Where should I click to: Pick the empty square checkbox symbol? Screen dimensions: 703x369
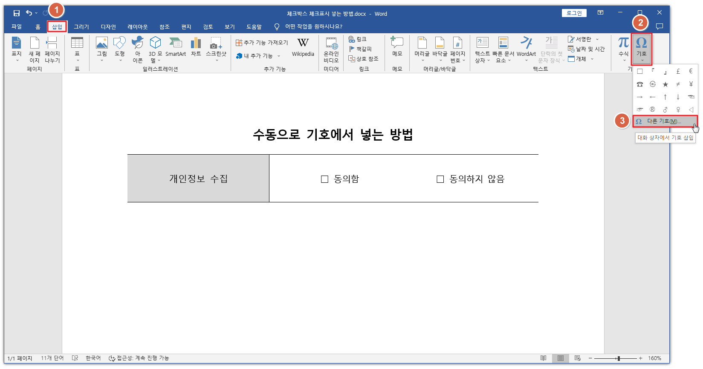pyautogui.click(x=639, y=71)
